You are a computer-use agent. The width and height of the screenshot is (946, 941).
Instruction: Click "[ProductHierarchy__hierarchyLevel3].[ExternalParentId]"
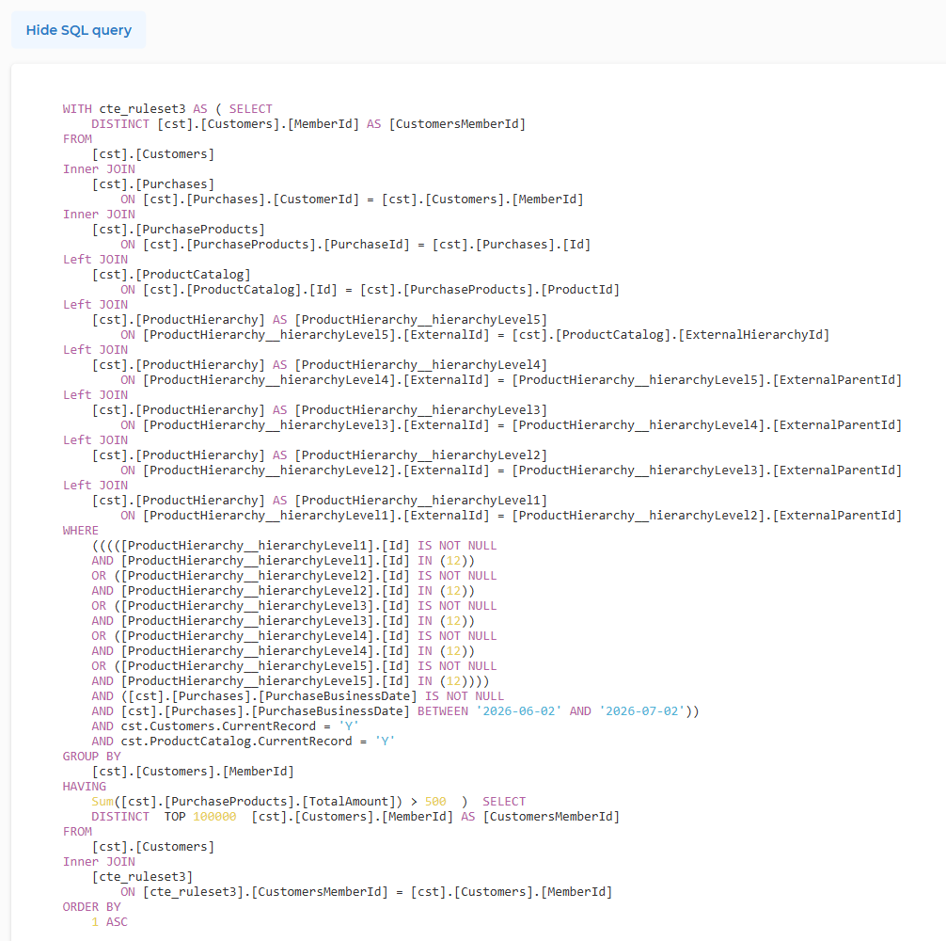click(707, 470)
